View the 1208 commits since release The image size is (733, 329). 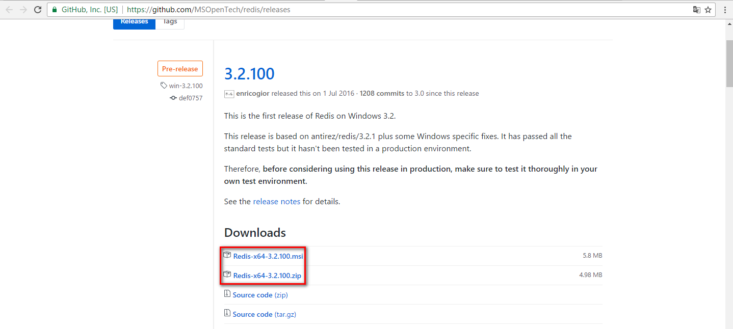pos(382,94)
